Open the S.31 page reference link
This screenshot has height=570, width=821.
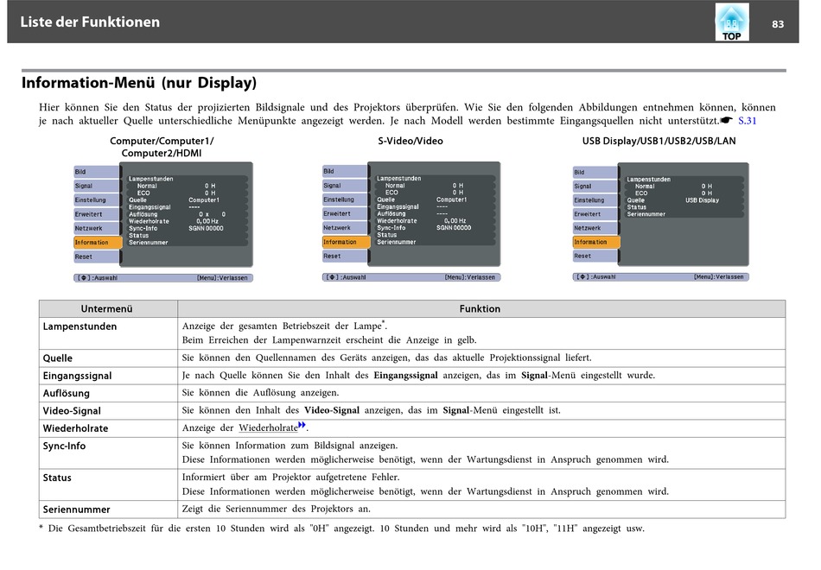click(748, 121)
